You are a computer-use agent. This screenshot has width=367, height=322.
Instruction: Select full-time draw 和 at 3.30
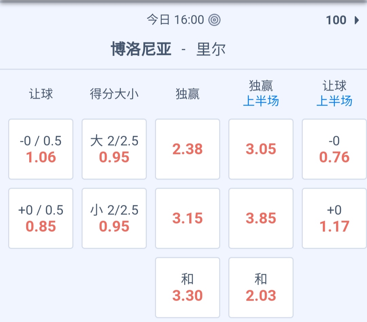188,287
